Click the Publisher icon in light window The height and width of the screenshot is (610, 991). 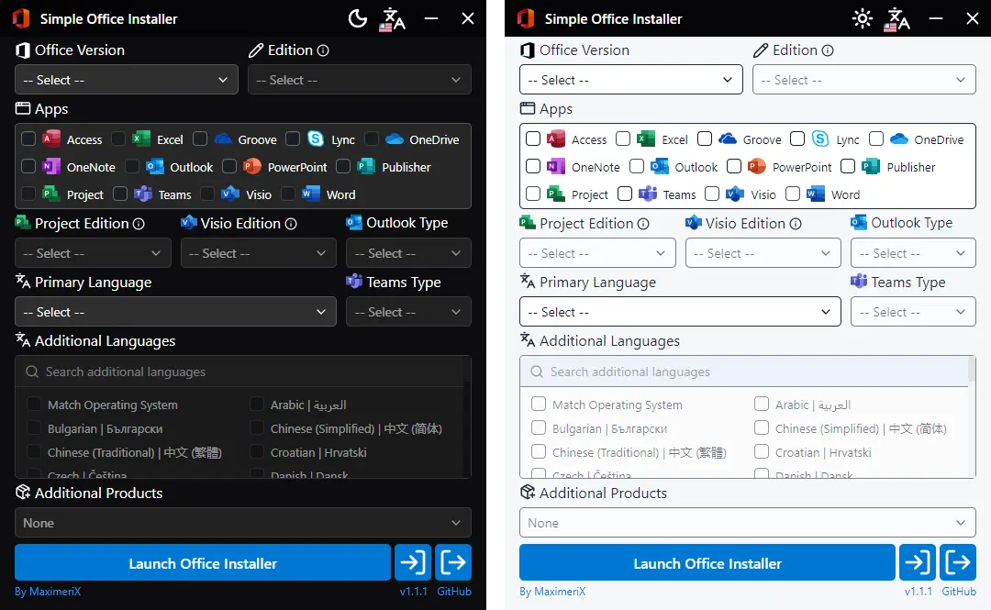(871, 166)
